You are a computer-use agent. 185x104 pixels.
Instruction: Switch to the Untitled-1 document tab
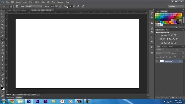coord(17,10)
